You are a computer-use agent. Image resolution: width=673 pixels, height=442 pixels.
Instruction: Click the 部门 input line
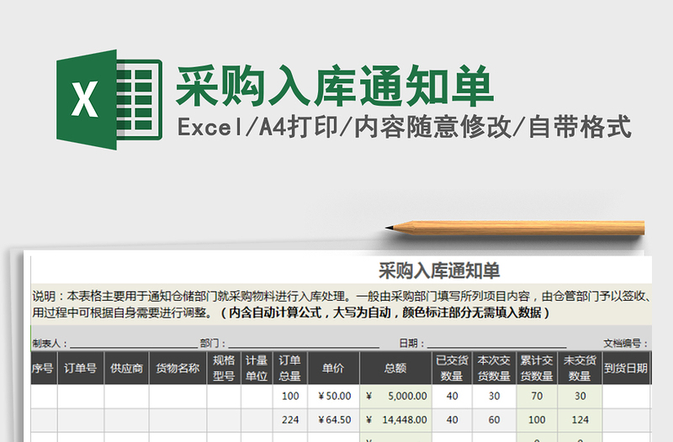point(304,344)
